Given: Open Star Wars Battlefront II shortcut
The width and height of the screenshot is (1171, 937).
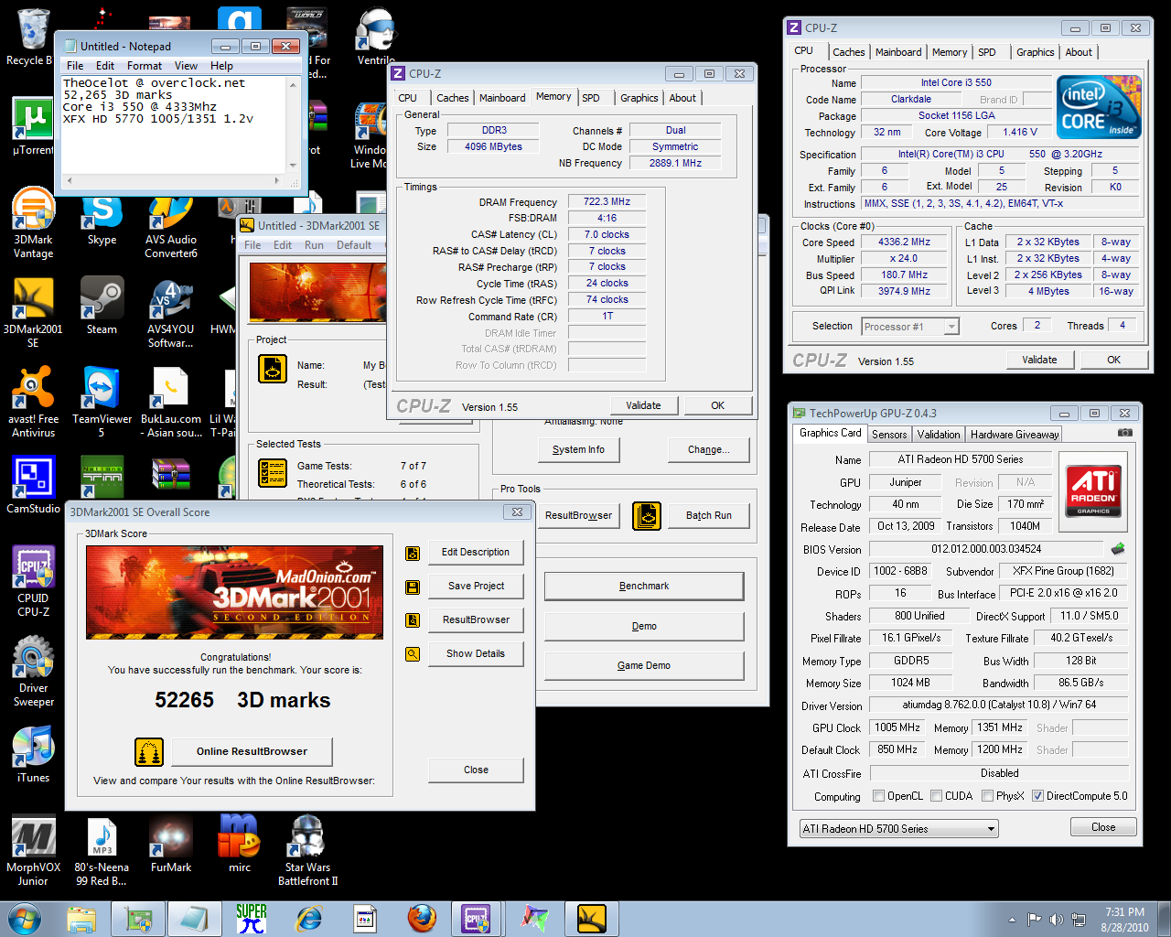Looking at the screenshot, I should [x=308, y=851].
